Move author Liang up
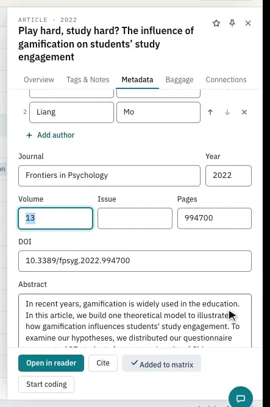 [210, 112]
